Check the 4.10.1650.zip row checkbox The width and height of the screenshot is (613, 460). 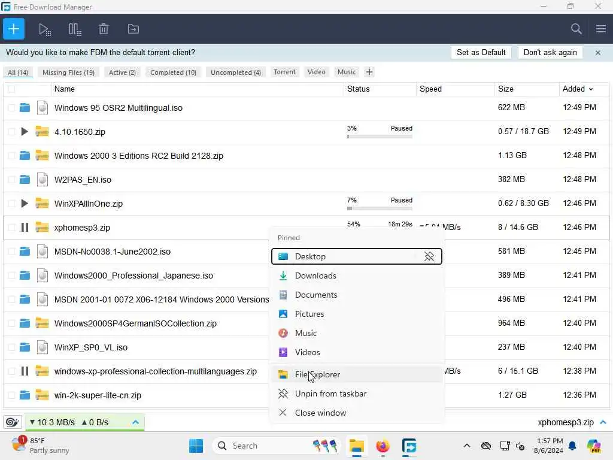point(11,132)
